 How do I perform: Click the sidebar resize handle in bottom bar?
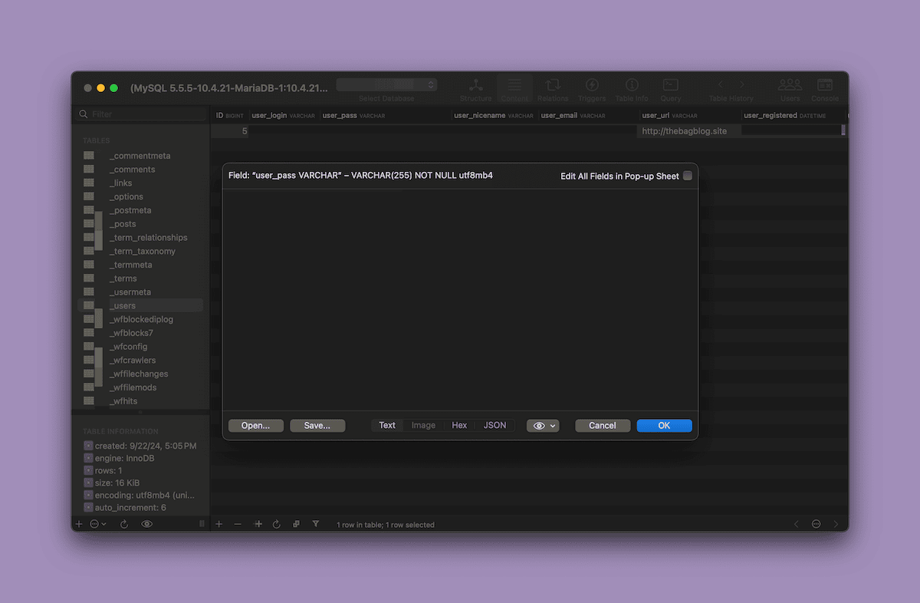[x=202, y=524]
